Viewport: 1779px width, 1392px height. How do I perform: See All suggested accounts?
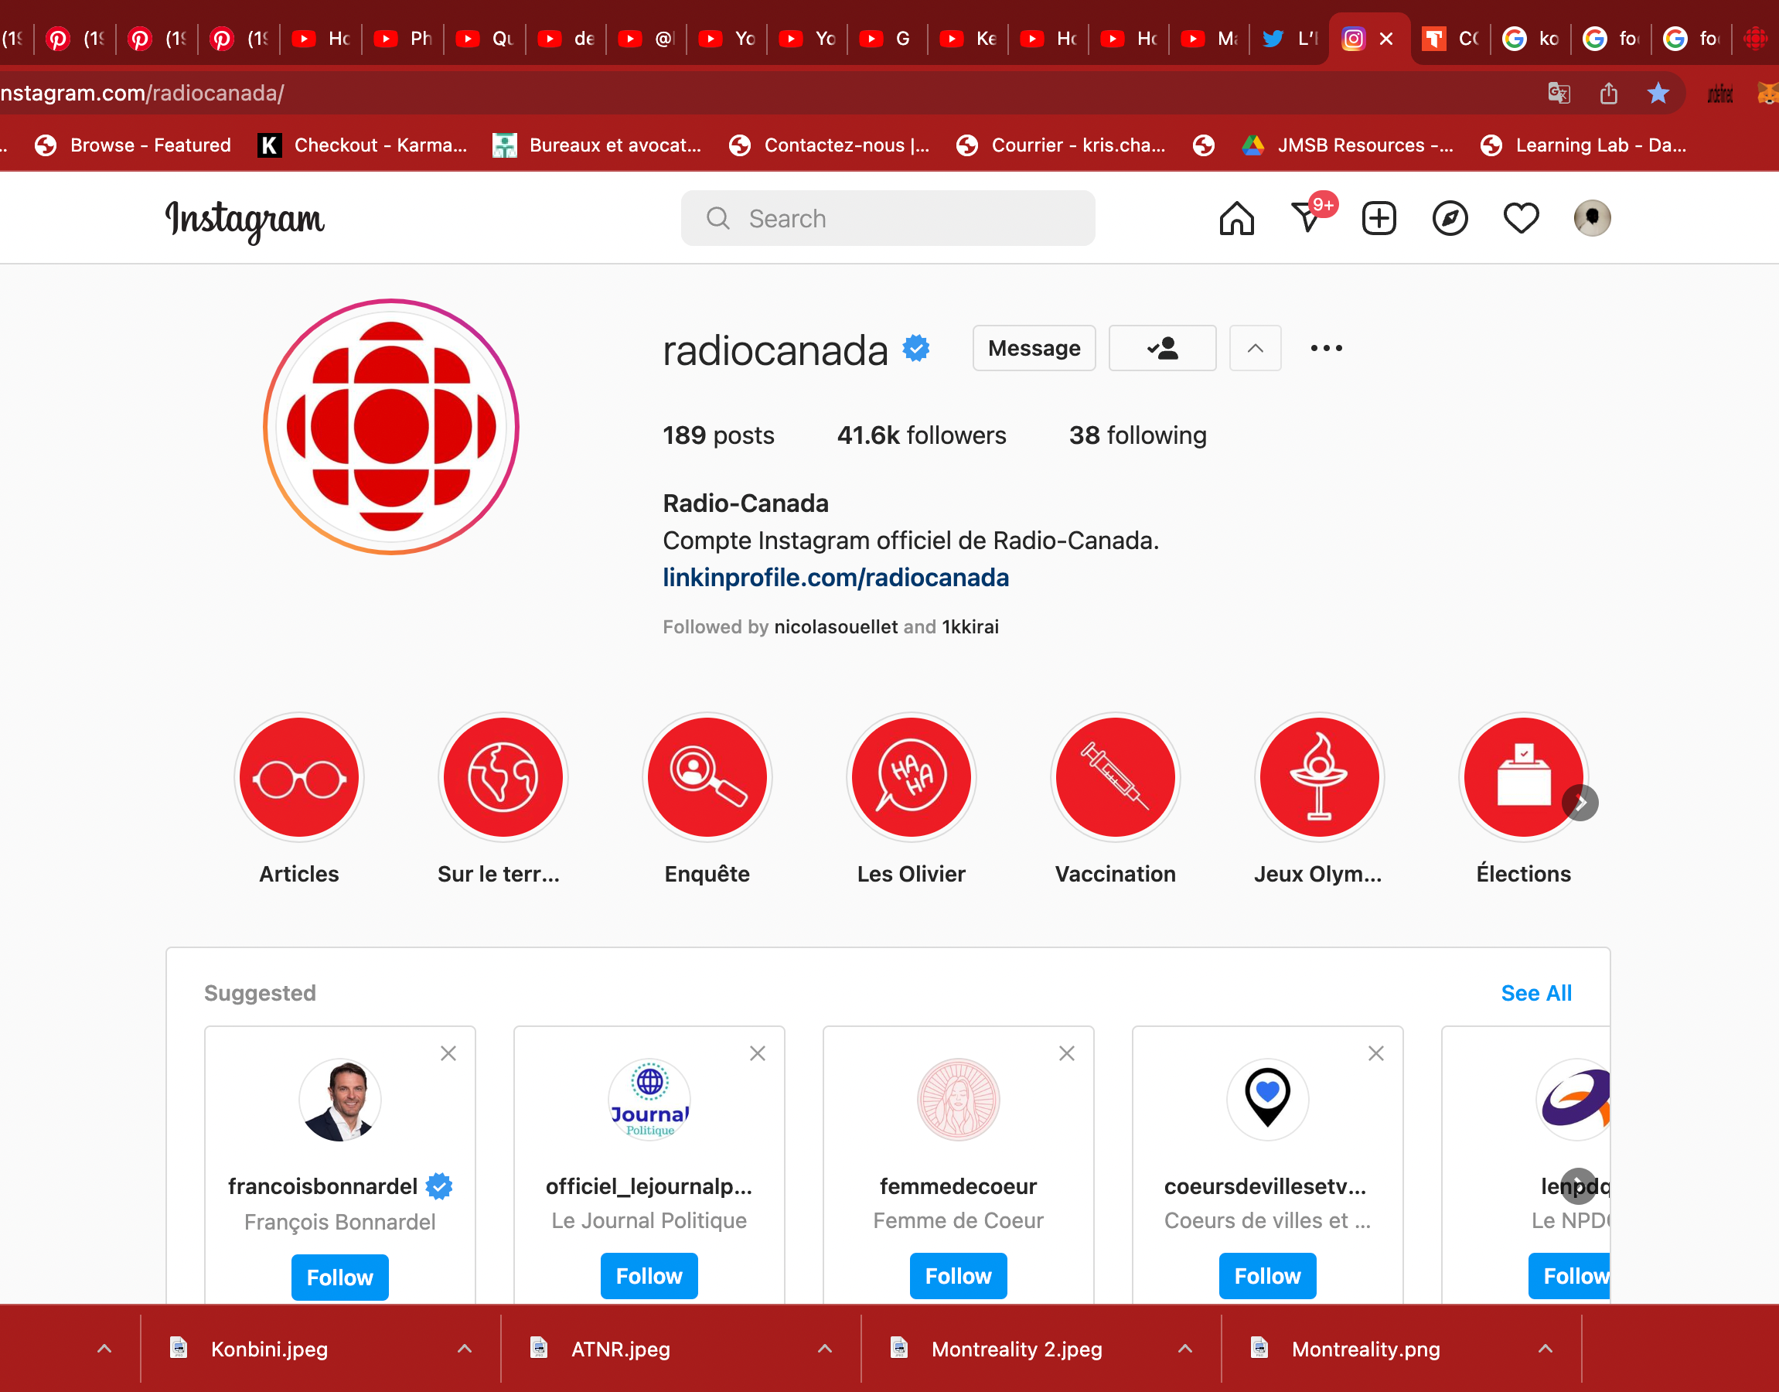click(x=1536, y=993)
